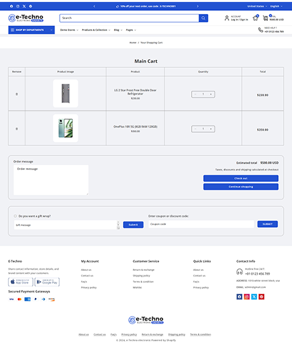
Task: Click the Order message textarea
Action: coord(51,180)
